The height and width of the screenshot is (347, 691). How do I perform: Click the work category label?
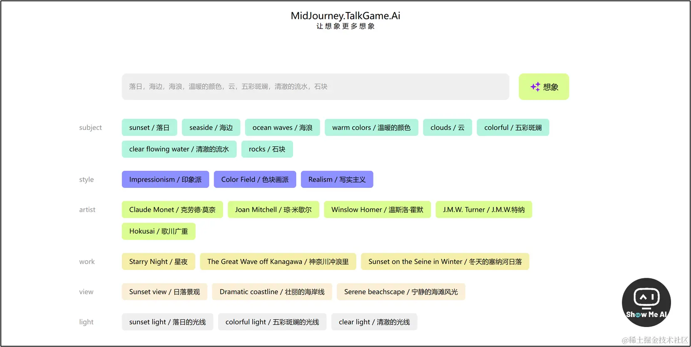(87, 262)
